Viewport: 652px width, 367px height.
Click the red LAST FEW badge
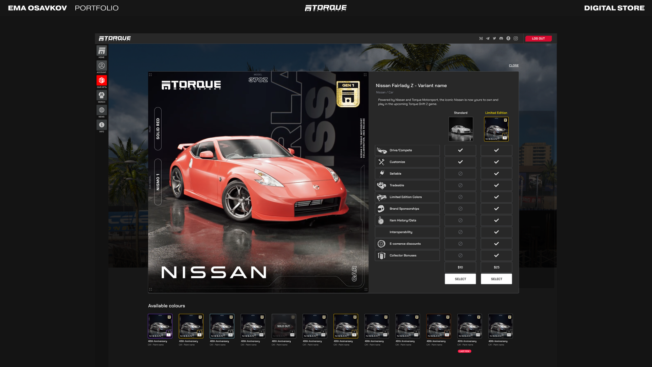(465, 351)
